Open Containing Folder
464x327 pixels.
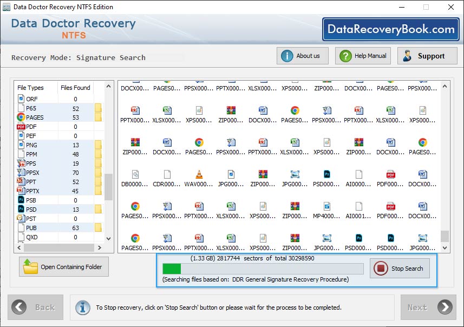pyautogui.click(x=63, y=266)
